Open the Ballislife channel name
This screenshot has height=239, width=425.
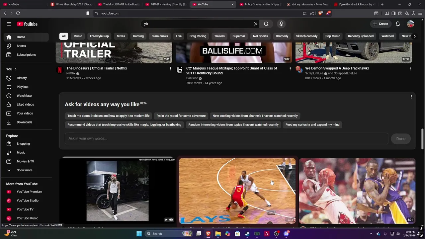pyautogui.click(x=192, y=78)
